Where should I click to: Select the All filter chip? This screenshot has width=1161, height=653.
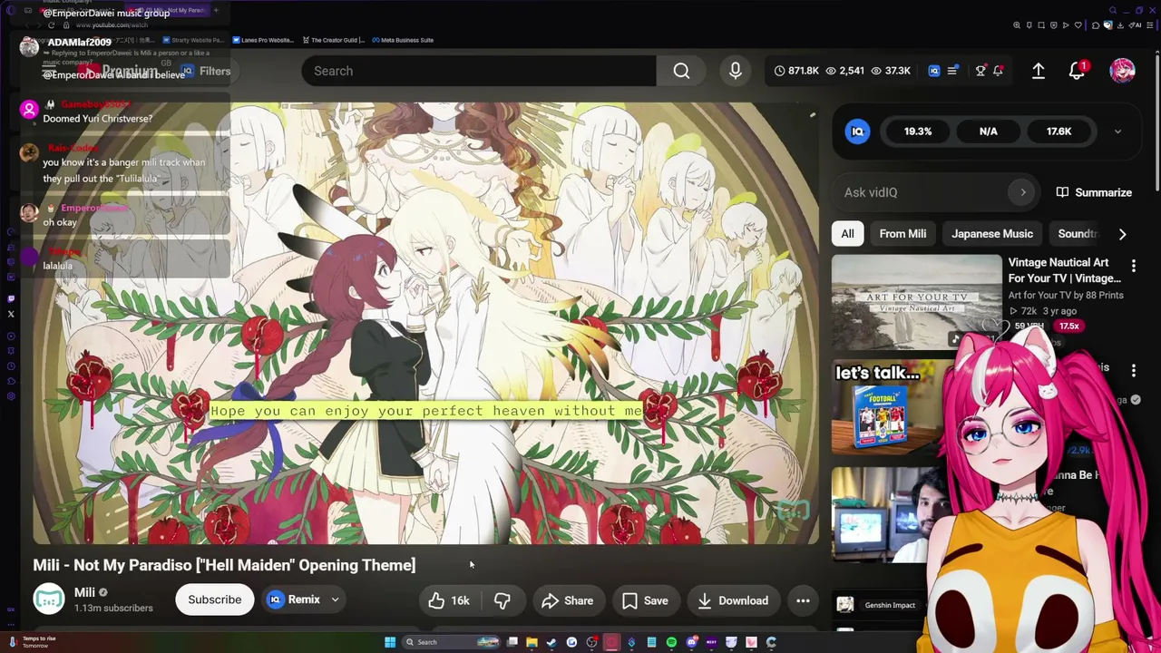(847, 234)
